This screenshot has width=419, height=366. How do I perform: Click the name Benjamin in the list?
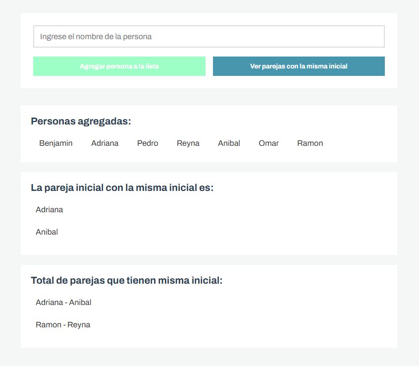[55, 143]
